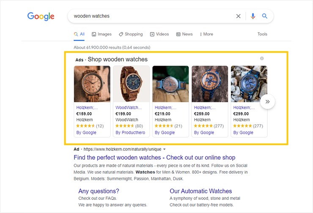This screenshot has width=313, height=213.
Task: Clear the search box text
Action: coord(238,16)
